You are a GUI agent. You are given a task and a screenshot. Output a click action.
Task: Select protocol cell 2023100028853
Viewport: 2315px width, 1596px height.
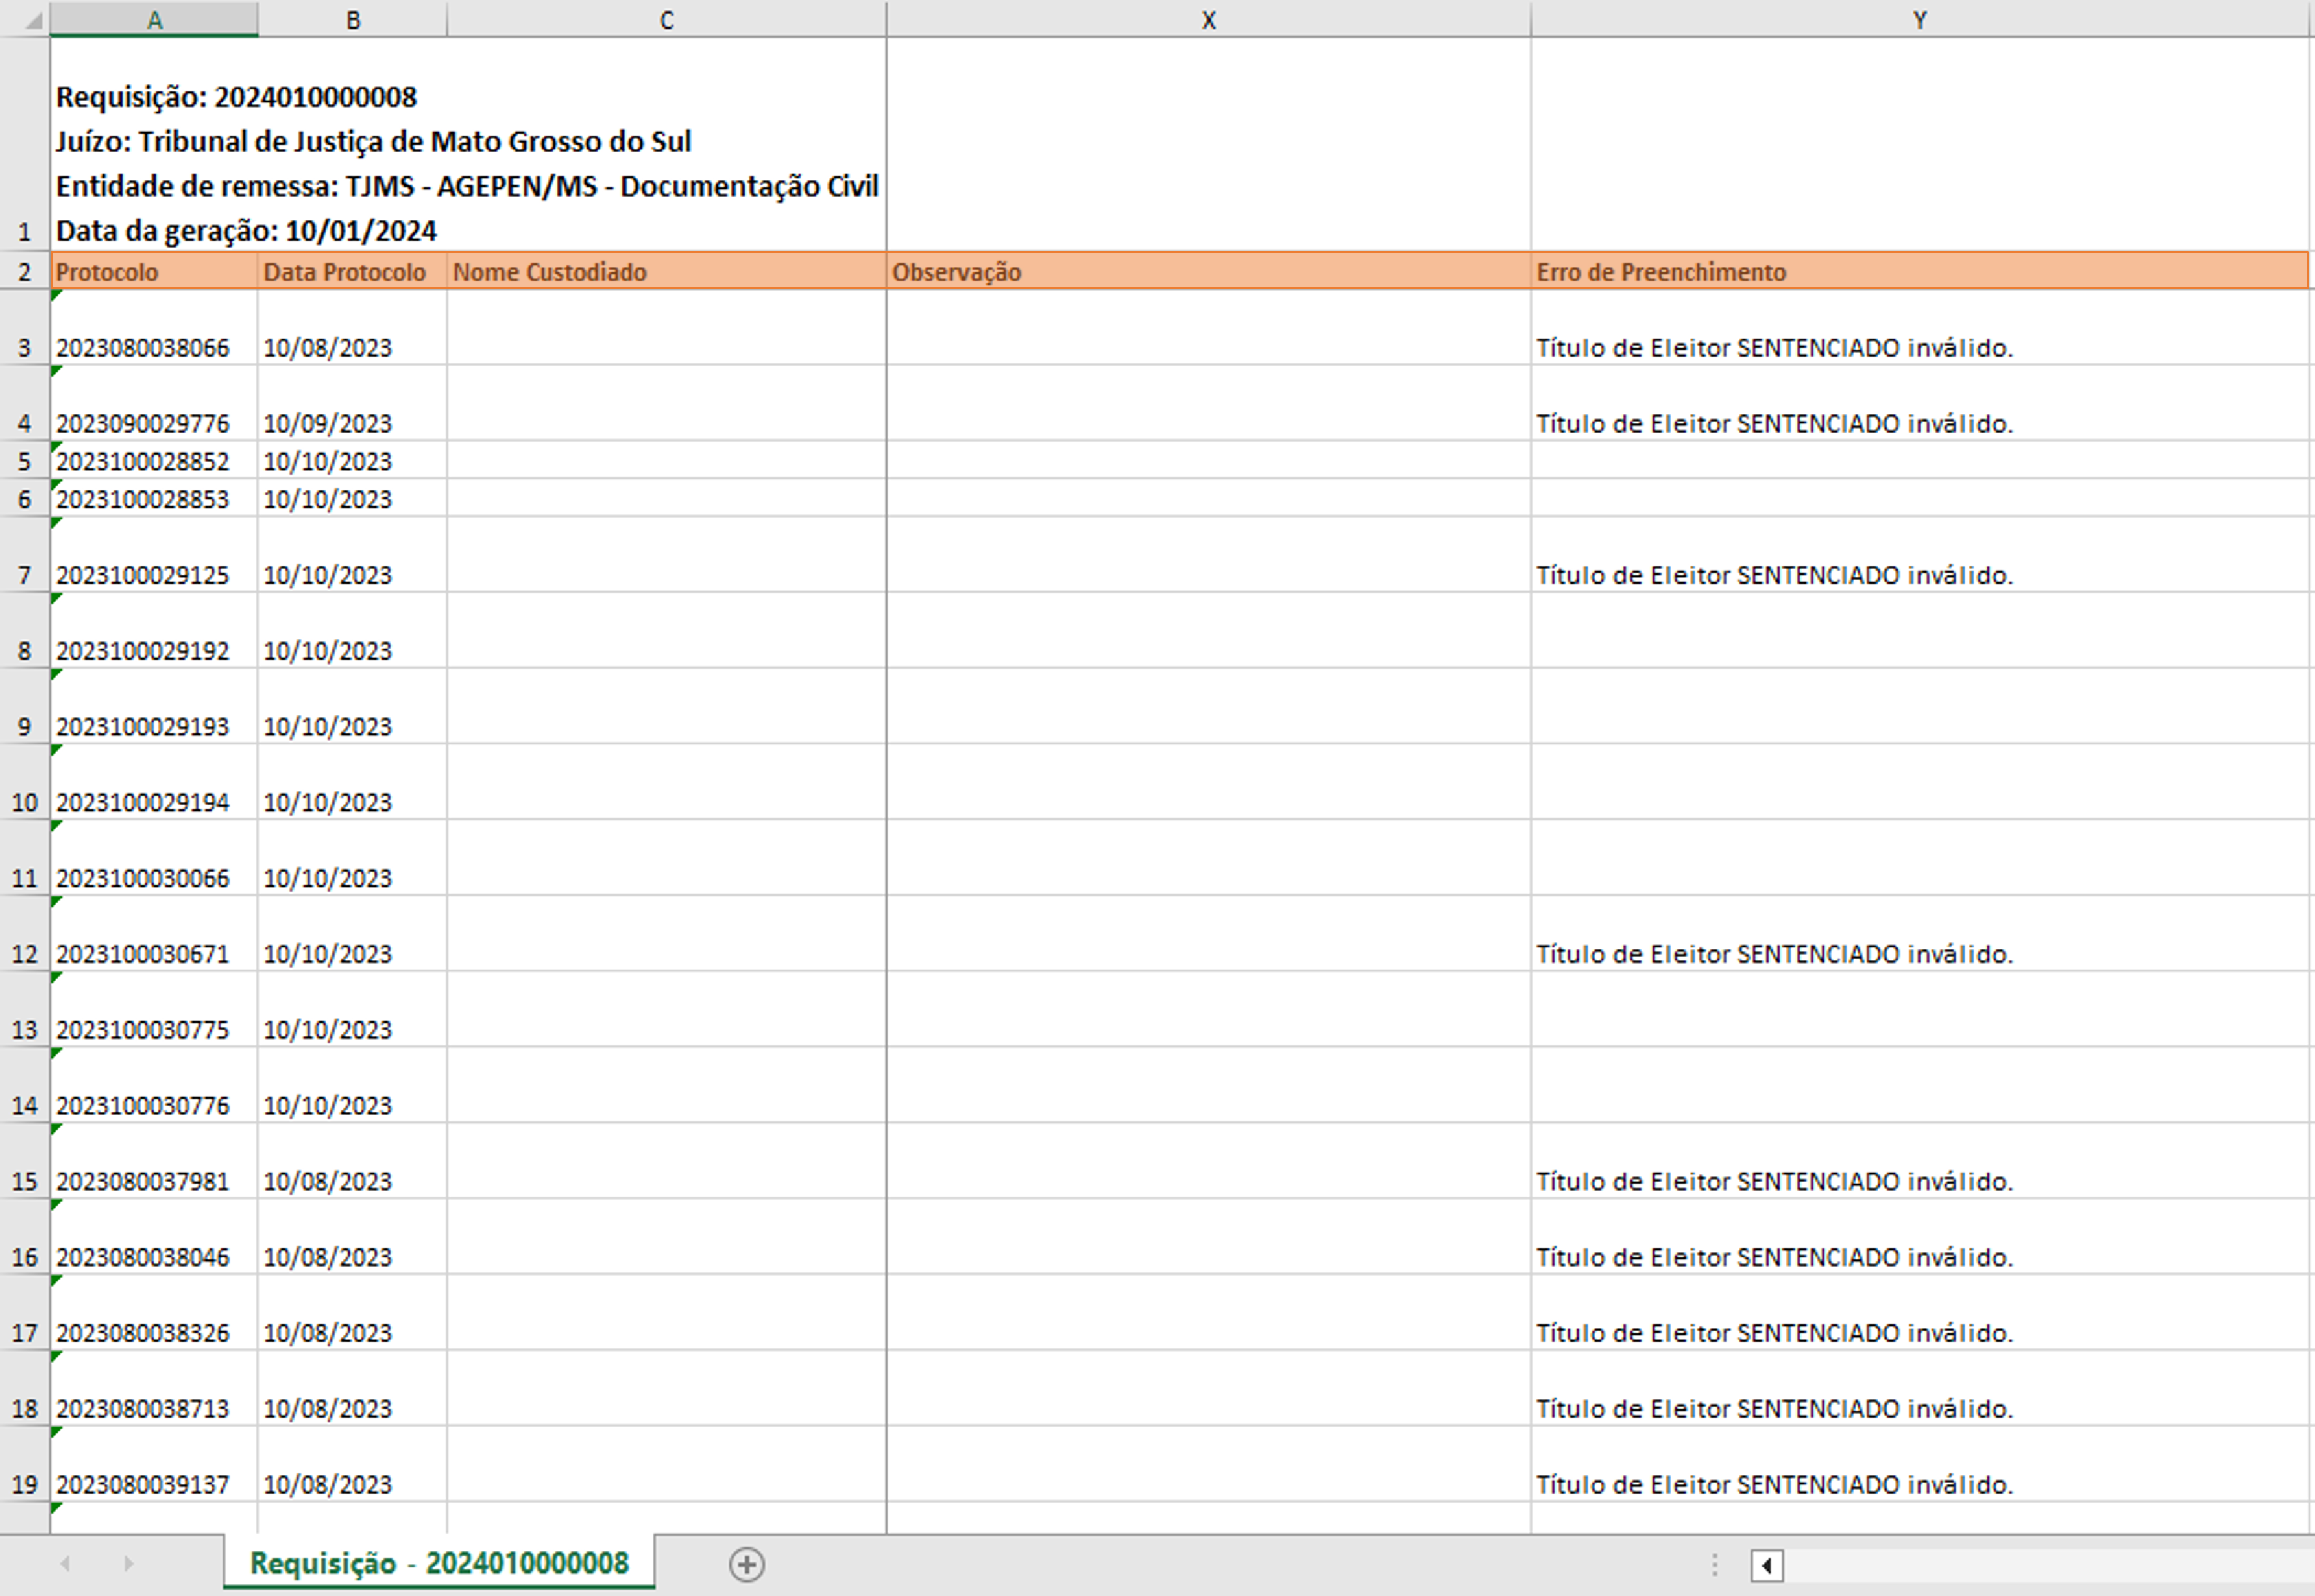(154, 498)
